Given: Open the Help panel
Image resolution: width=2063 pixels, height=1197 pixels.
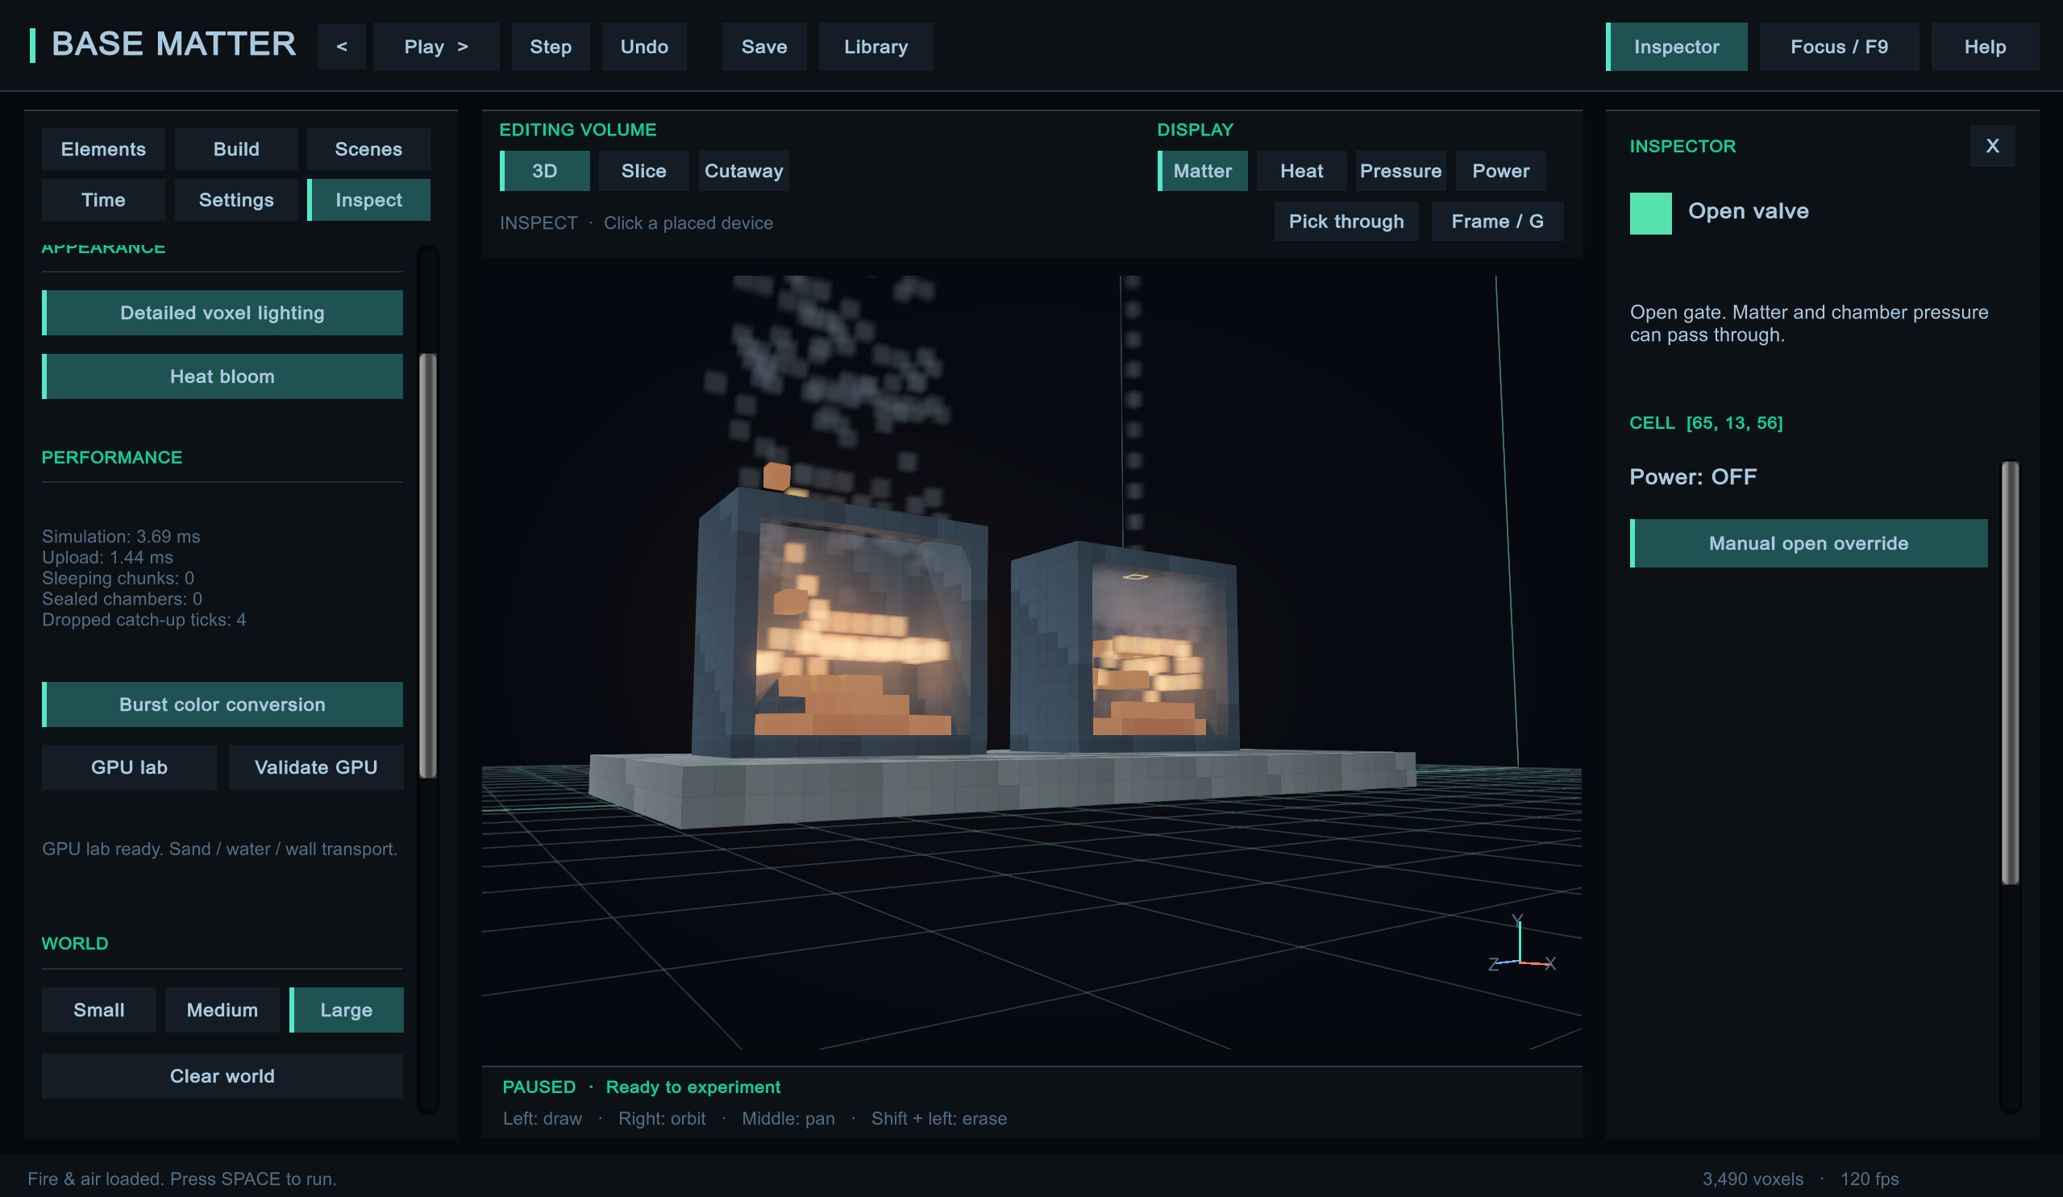Looking at the screenshot, I should tap(1985, 47).
